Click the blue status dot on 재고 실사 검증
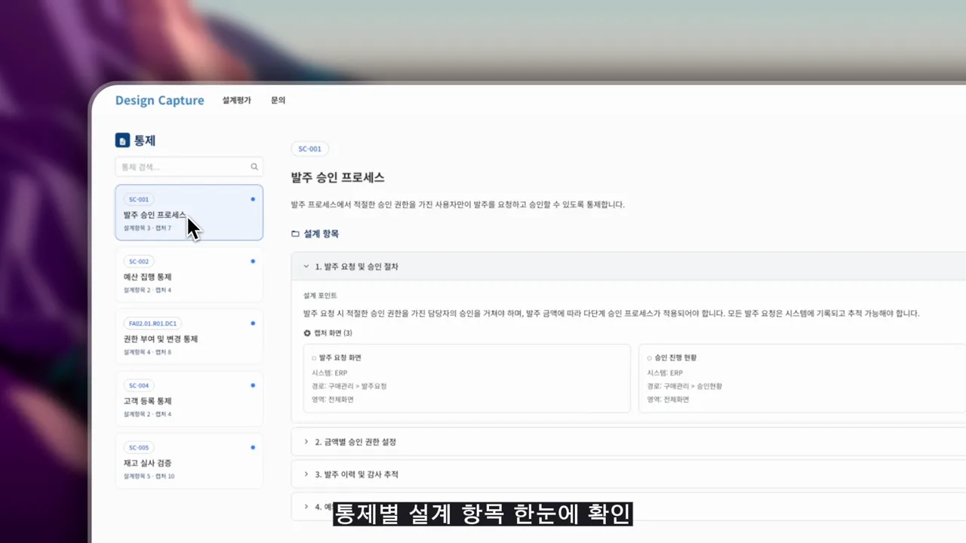The height and width of the screenshot is (543, 966). (253, 447)
